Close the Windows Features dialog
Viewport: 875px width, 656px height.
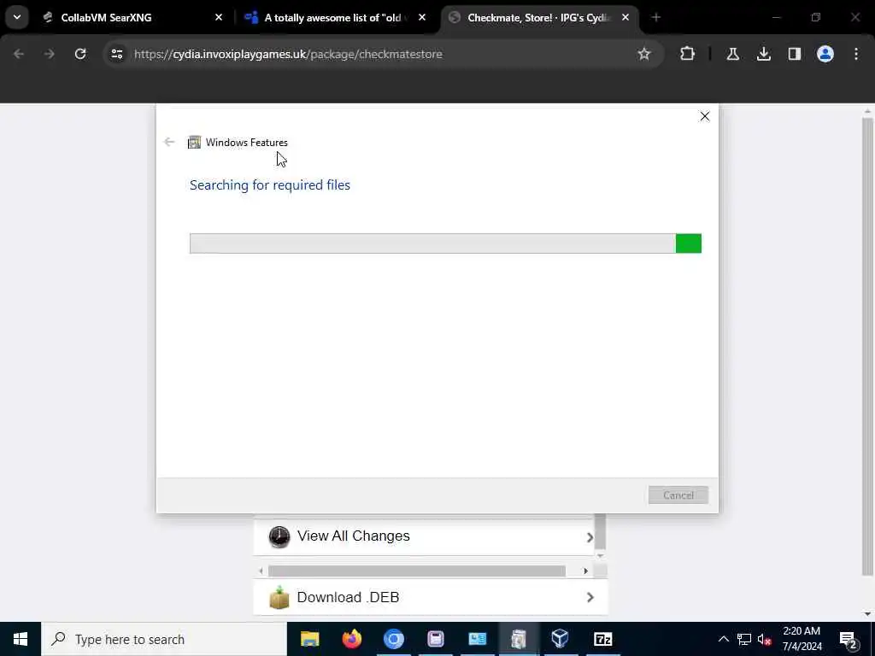705,116
